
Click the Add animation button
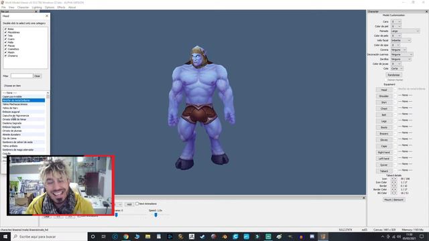coord(129,204)
